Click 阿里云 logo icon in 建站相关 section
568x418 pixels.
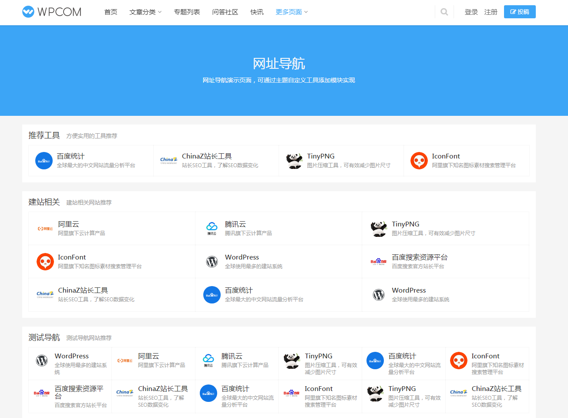click(x=45, y=229)
